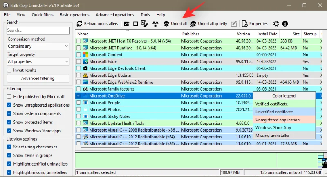Click the Microsoft family features icon
This screenshot has height=177, width=327.
[x=85, y=89]
